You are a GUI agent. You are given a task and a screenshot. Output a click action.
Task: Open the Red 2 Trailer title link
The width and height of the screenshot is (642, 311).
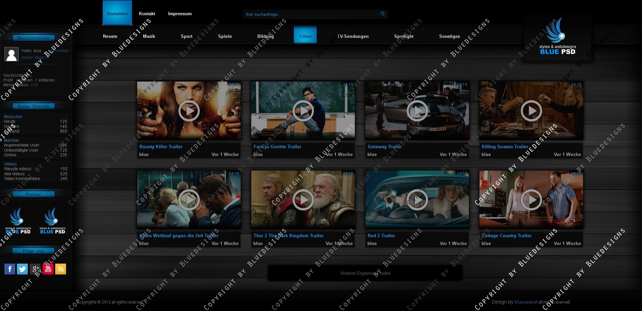click(381, 236)
